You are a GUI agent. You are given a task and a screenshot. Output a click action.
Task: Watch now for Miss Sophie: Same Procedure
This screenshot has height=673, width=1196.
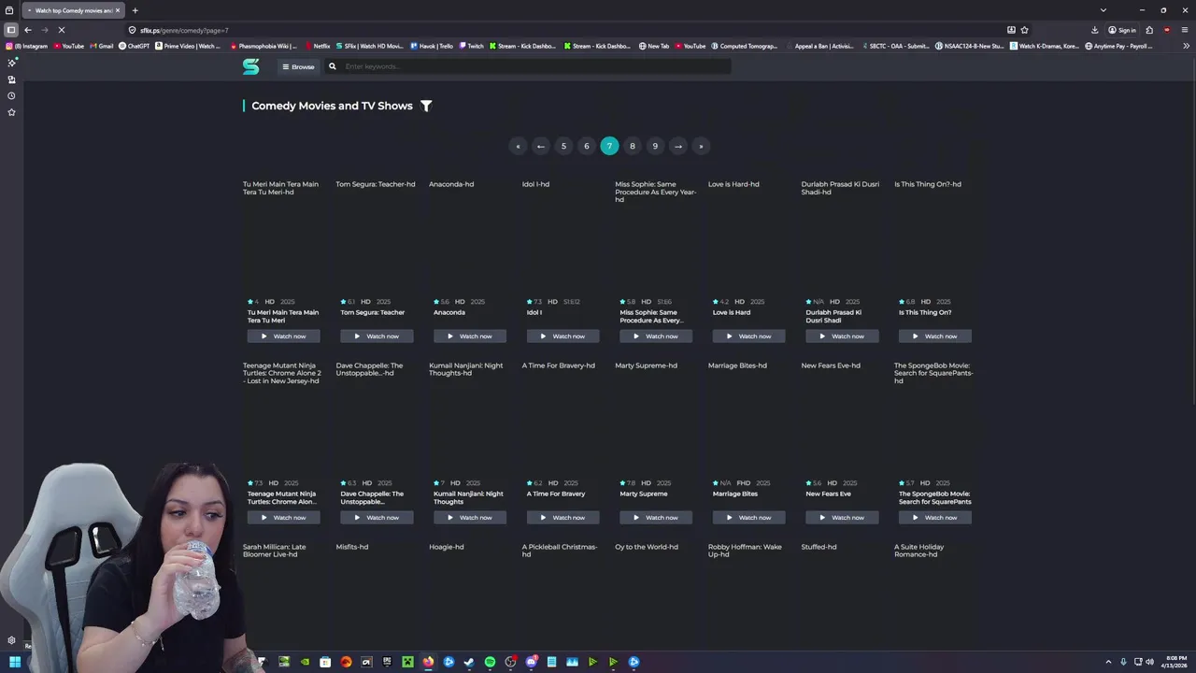coord(655,336)
